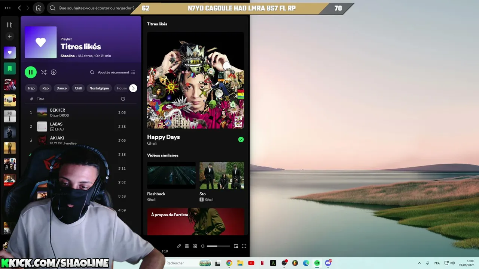Go to the Spotify Home page

coord(39,8)
